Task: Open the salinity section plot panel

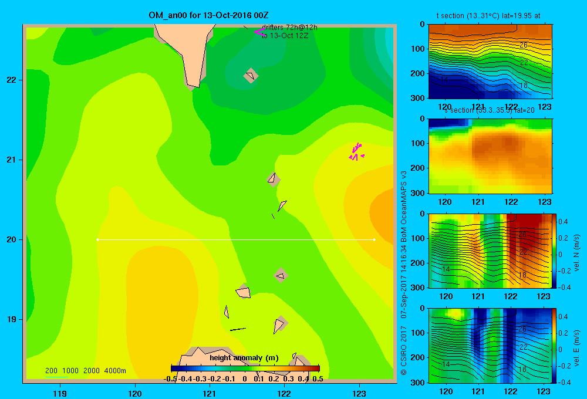Action: (490, 156)
